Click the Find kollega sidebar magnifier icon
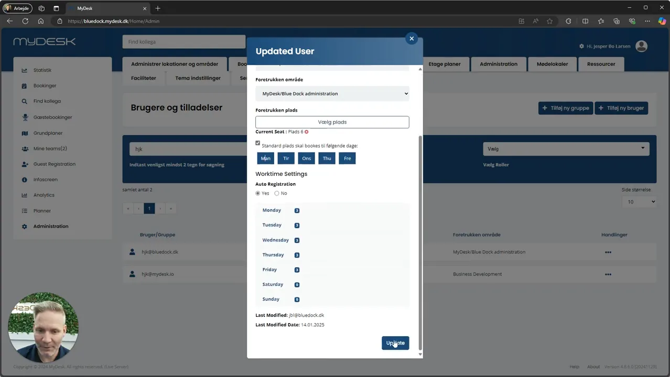Viewport: 670px width, 377px height. 24,102
